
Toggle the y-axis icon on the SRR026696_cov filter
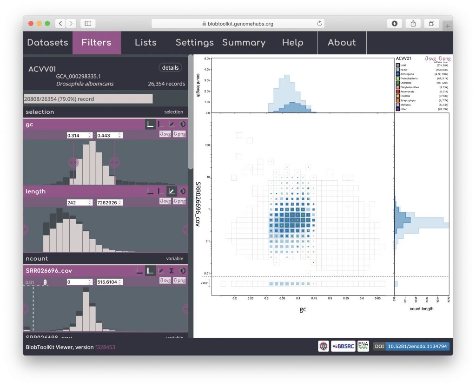(150, 270)
